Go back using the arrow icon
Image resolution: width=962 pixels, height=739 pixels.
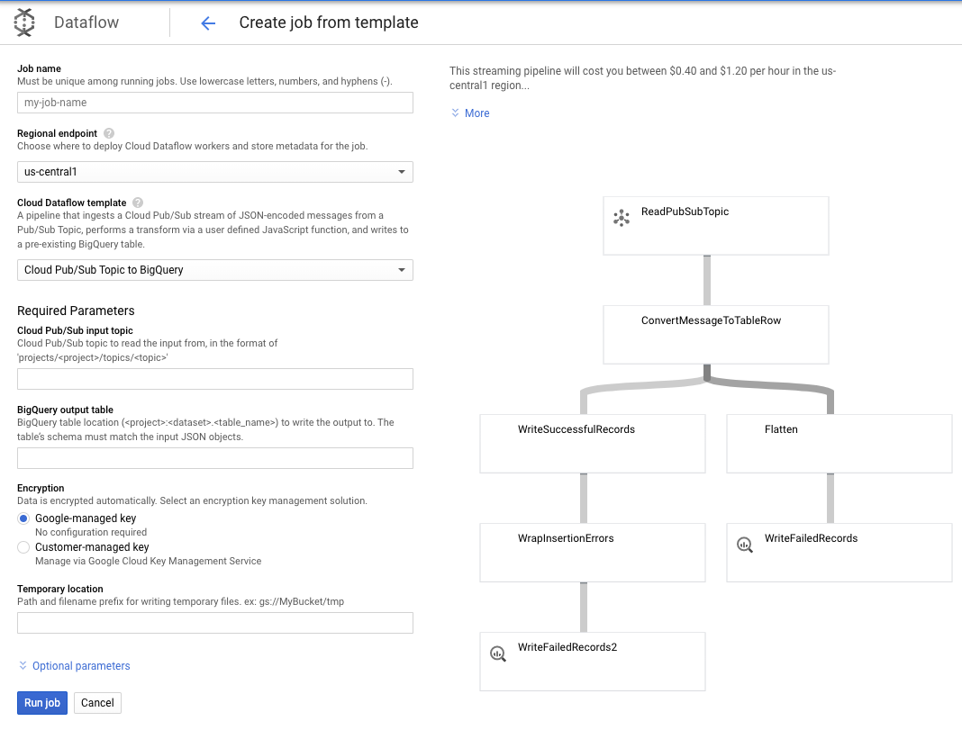click(x=208, y=23)
